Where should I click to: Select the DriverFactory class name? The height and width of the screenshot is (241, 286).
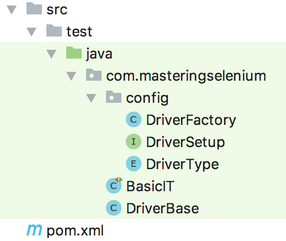click(191, 120)
